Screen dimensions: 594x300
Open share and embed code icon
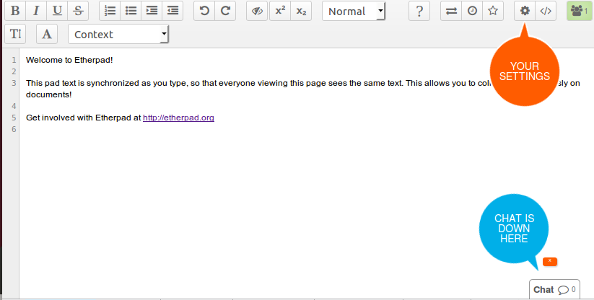[x=546, y=11]
